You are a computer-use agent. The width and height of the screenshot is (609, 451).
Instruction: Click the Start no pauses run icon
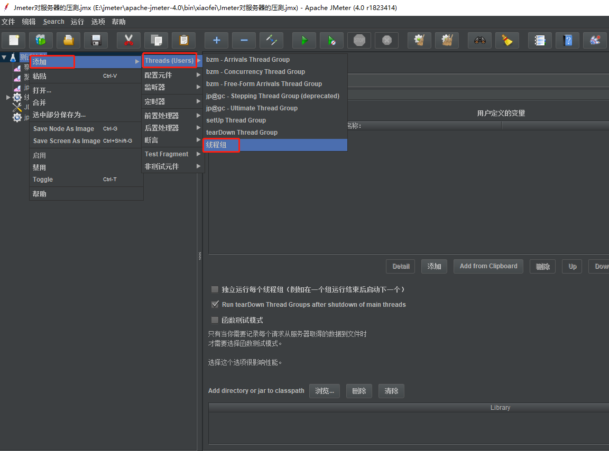tap(331, 40)
